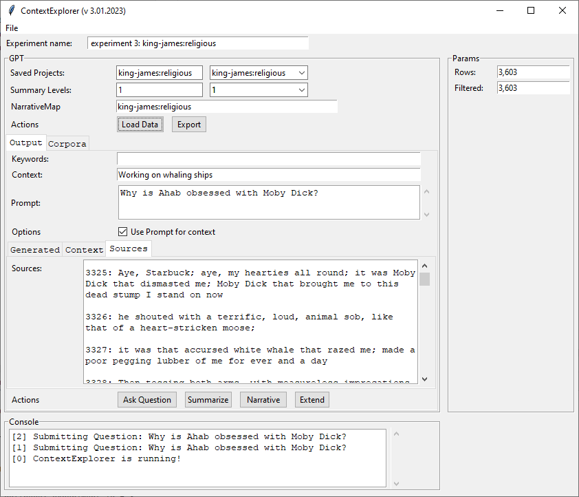Image resolution: width=579 pixels, height=497 pixels.
Task: Click the Extend button
Action: (312, 400)
